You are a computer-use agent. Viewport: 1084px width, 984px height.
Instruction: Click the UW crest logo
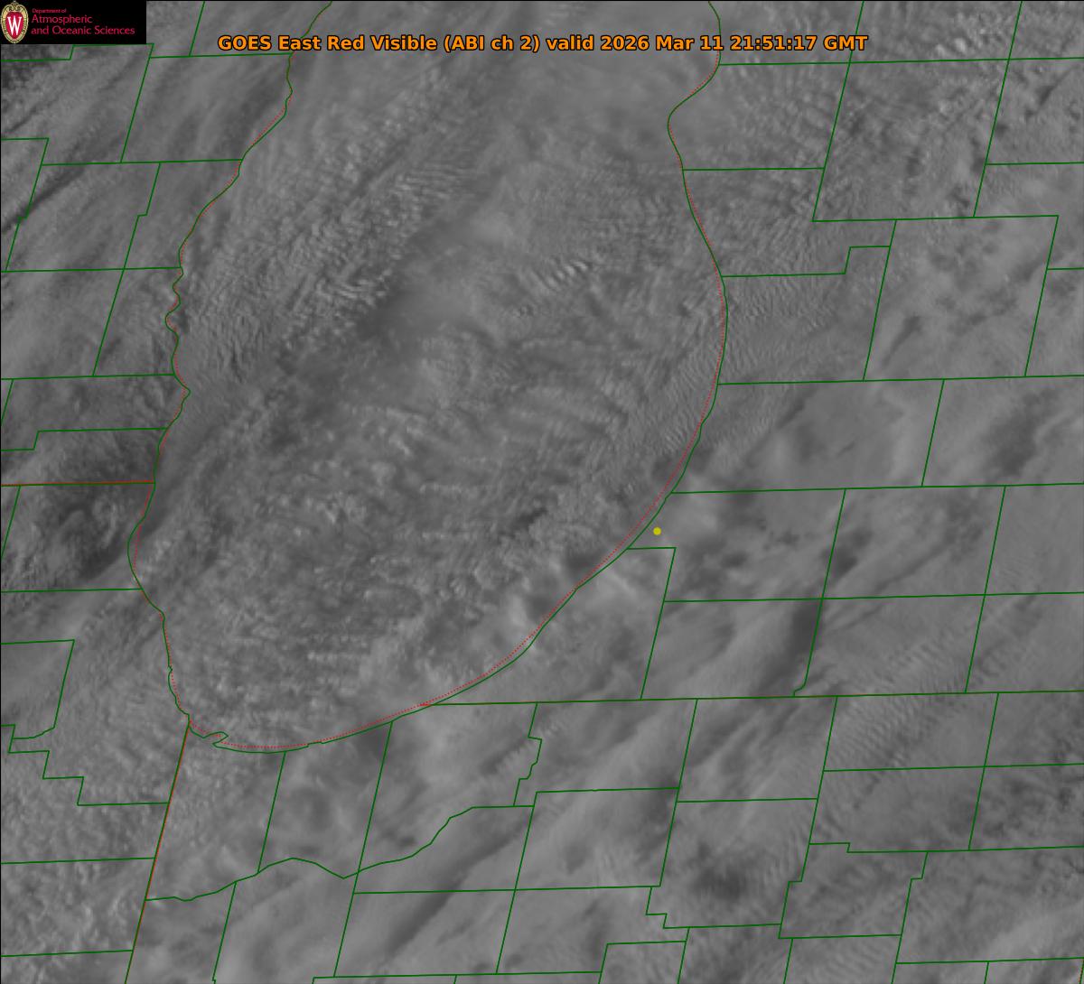(x=15, y=23)
